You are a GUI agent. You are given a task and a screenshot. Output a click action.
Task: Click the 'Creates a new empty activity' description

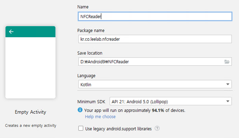tap(31, 126)
